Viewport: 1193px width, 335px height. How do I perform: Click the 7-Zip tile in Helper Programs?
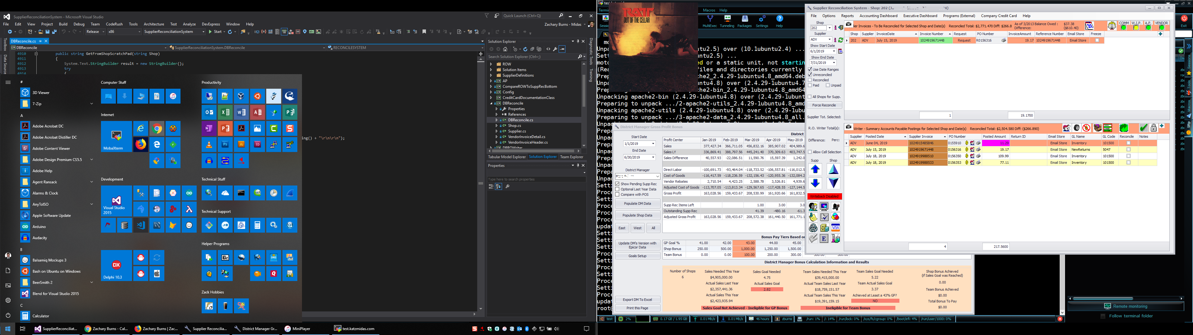coord(225,258)
